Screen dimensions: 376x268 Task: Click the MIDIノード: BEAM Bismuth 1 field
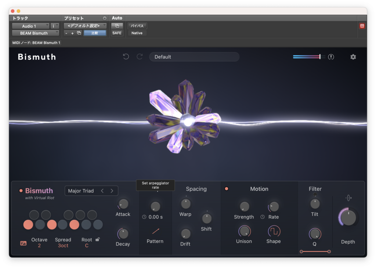point(36,43)
